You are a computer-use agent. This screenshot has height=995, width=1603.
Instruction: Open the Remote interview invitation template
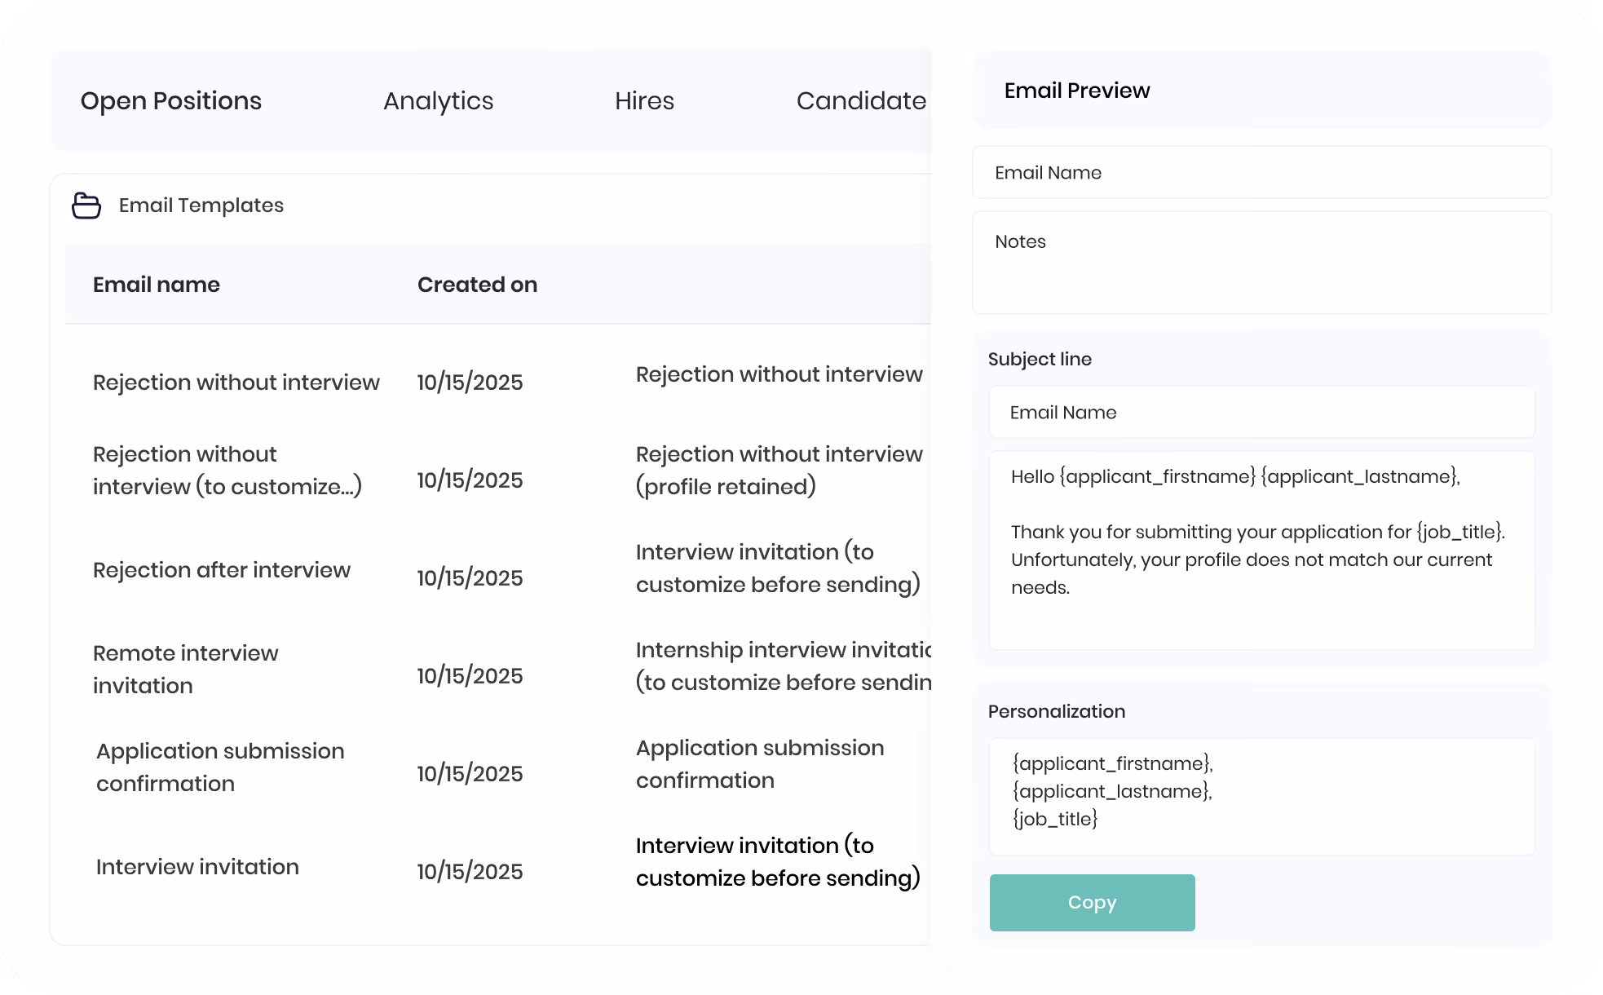point(186,670)
